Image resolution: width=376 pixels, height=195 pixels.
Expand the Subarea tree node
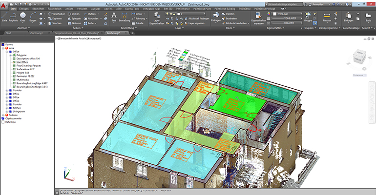point(2,115)
